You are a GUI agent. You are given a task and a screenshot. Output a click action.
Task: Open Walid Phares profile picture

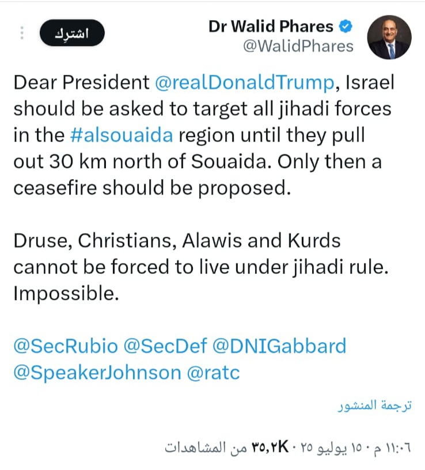point(389,37)
